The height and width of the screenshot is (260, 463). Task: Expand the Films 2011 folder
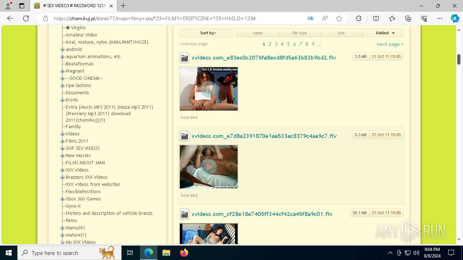tap(62, 141)
